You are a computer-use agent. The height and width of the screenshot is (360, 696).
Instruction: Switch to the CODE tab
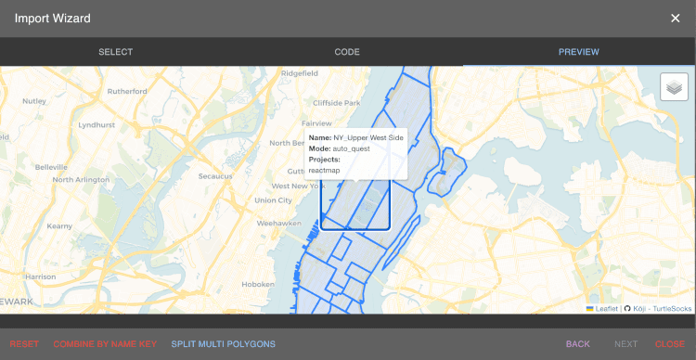pos(347,52)
